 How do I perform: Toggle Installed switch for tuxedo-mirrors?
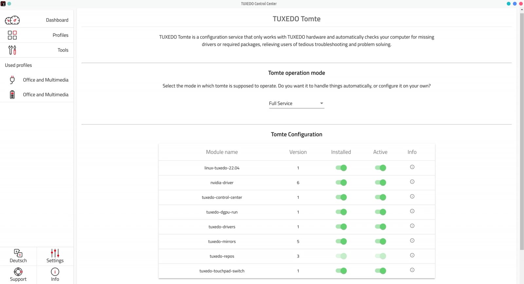click(x=341, y=242)
